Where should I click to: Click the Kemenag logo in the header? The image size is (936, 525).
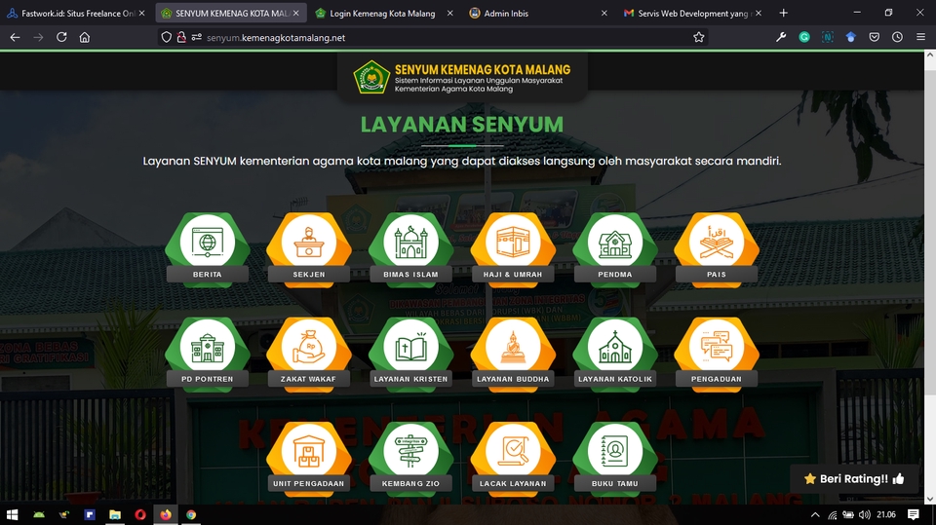tap(371, 77)
